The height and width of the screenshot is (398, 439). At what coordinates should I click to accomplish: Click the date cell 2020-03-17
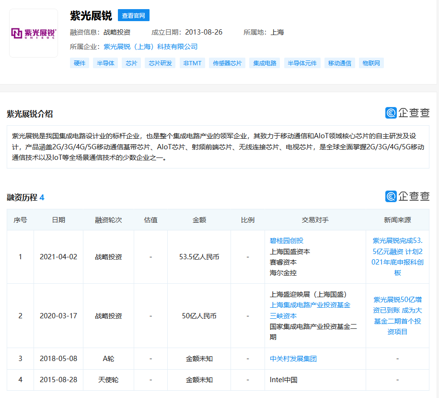click(x=58, y=316)
